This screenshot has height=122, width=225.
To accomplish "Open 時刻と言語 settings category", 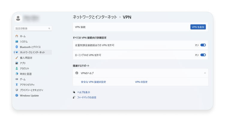I will click(33, 74).
